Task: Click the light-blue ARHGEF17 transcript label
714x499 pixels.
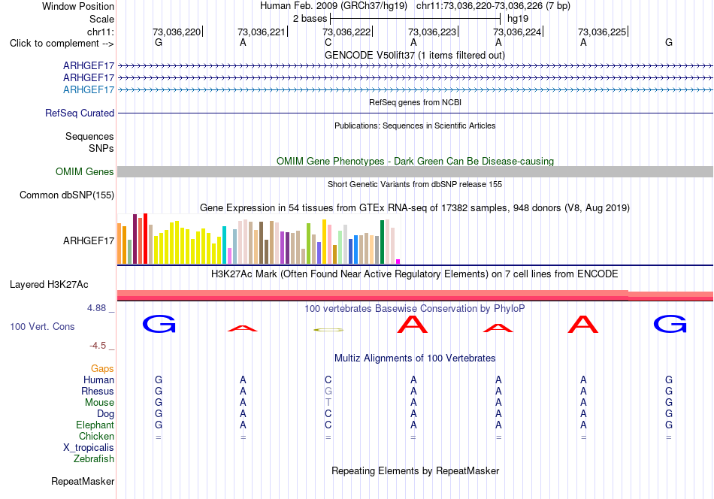Action: [89, 89]
